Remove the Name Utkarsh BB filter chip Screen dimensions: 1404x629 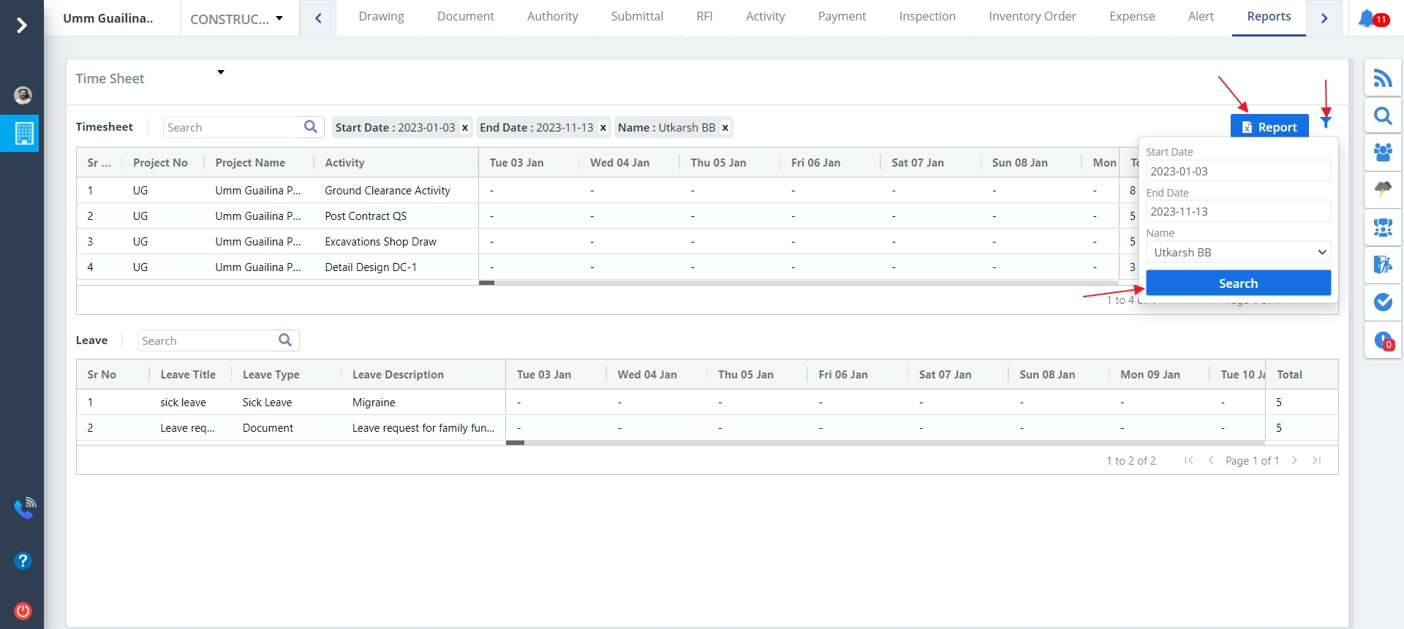[725, 128]
